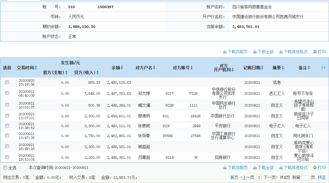Tick the checkbox on the 结息 row

7,82
